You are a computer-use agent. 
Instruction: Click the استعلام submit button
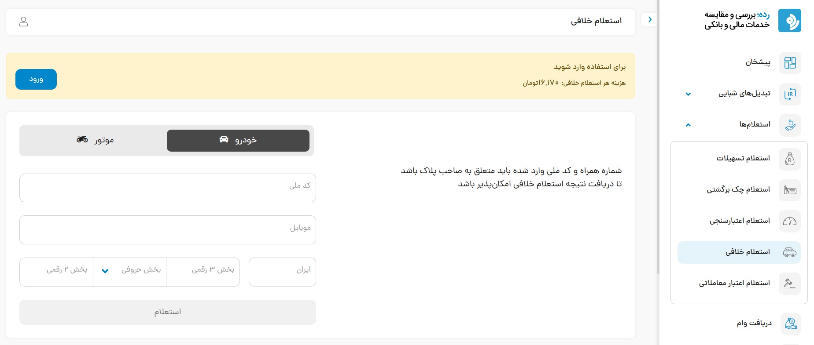[167, 312]
